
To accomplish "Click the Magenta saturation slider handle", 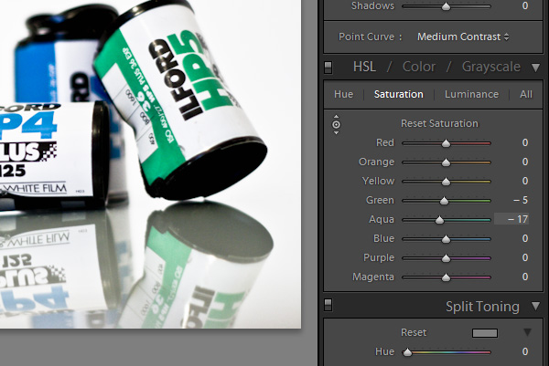I will [446, 277].
